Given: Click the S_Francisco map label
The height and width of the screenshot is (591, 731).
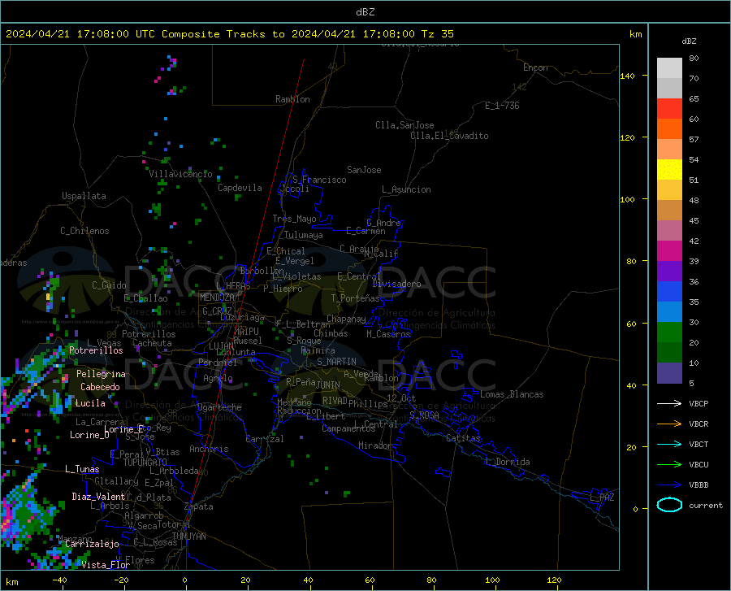Looking at the screenshot, I should (x=319, y=180).
